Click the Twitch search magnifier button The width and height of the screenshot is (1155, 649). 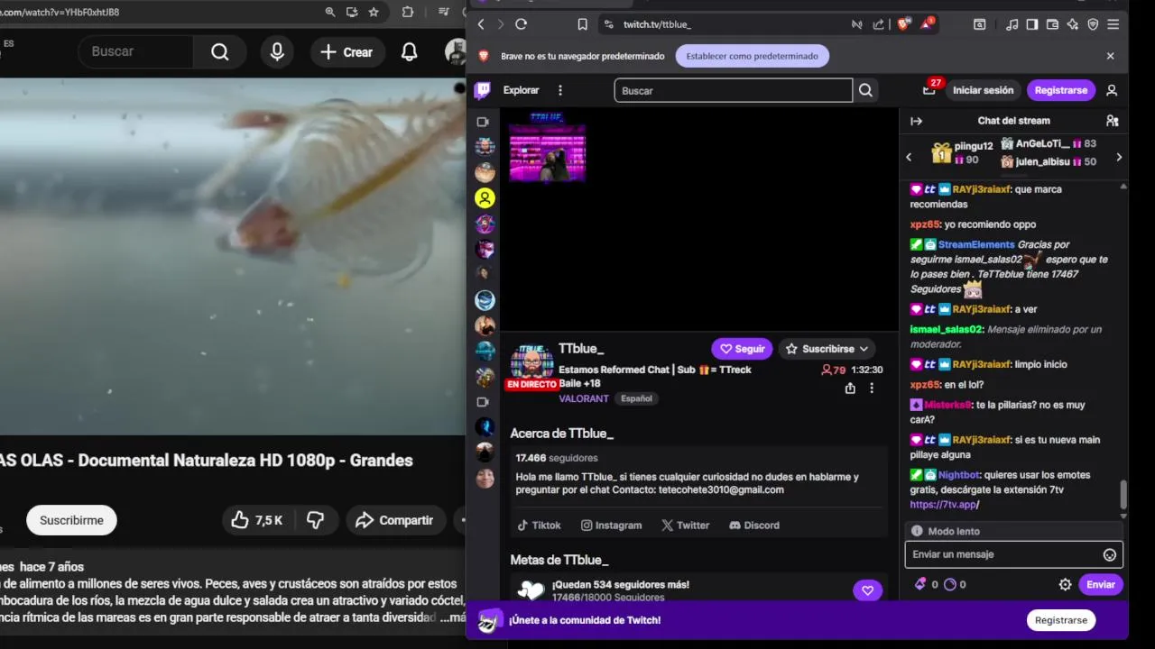(x=865, y=90)
